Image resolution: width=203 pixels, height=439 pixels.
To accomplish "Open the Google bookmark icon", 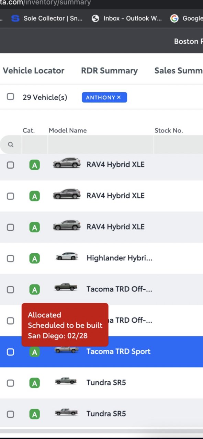I will point(174,19).
